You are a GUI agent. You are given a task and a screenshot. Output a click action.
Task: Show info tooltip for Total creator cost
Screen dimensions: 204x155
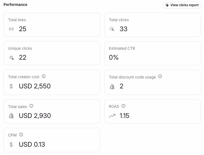(44, 76)
